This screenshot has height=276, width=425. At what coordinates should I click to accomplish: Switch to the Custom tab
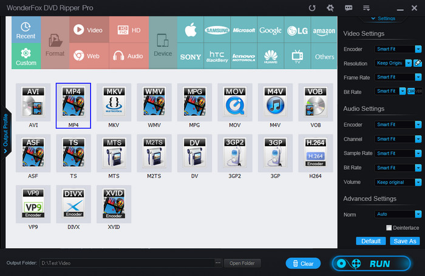pyautogui.click(x=26, y=56)
